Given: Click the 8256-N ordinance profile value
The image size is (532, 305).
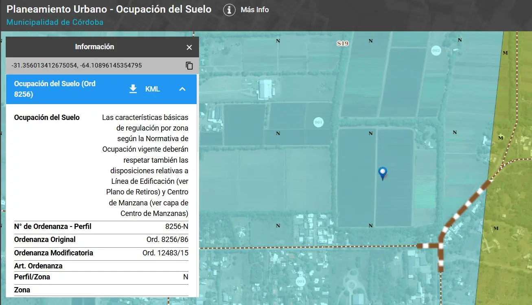Looking at the screenshot, I should [x=177, y=227].
